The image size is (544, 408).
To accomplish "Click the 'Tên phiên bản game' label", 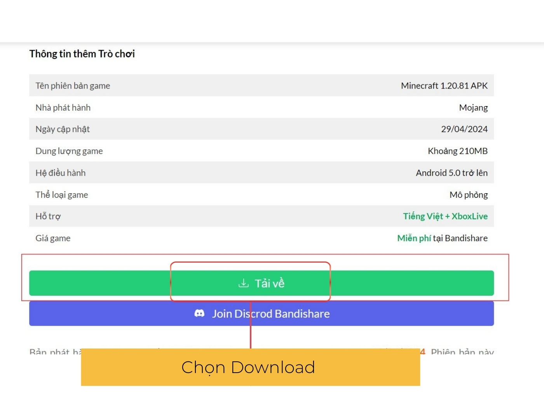I will point(73,86).
